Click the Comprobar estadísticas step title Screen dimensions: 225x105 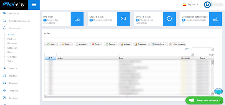(x=194, y=17)
